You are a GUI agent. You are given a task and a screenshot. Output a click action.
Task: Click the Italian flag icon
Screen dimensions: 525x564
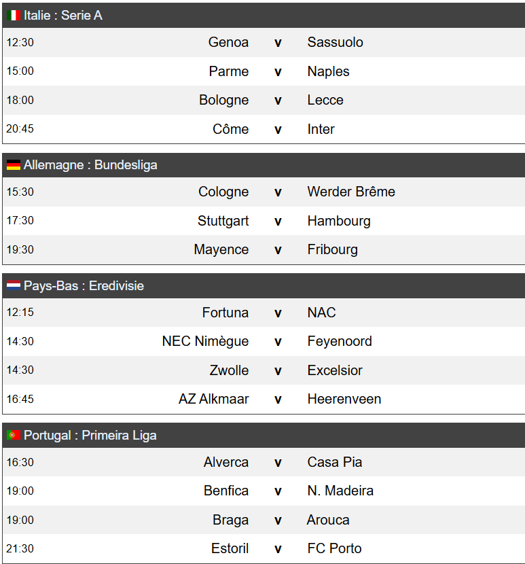[x=13, y=15]
